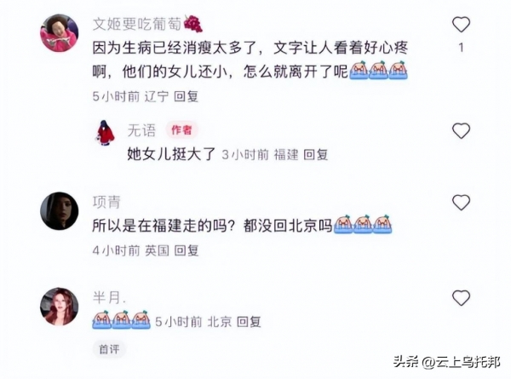Open 文姬要吃葡萄's profile avatar
Image resolution: width=511 pixels, height=379 pixels.
59,33
